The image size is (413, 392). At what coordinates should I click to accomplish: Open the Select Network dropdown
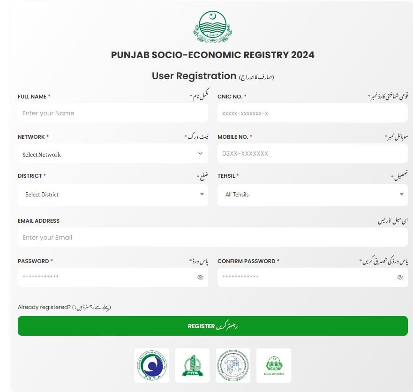point(113,154)
